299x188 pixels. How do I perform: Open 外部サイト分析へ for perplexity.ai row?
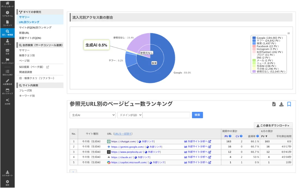(198, 152)
